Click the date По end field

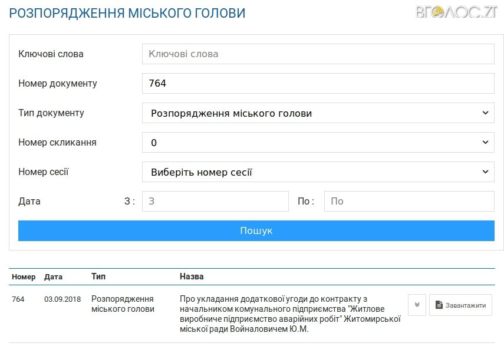[x=409, y=202]
